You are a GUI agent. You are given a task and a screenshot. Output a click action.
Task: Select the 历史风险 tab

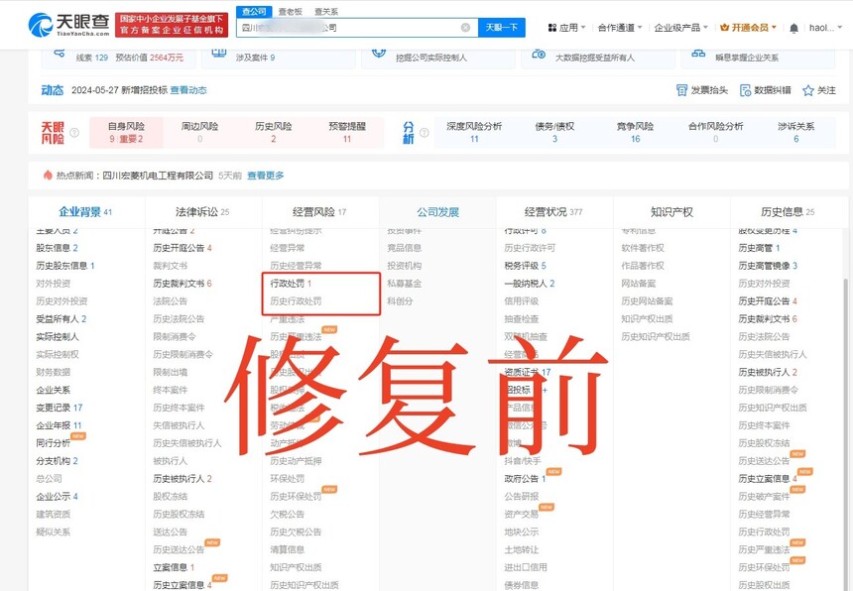[x=273, y=133]
